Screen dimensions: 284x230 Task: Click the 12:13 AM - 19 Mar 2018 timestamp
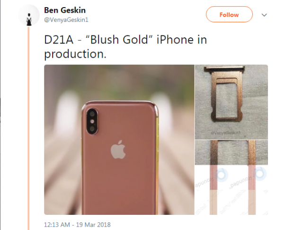pos(77,225)
